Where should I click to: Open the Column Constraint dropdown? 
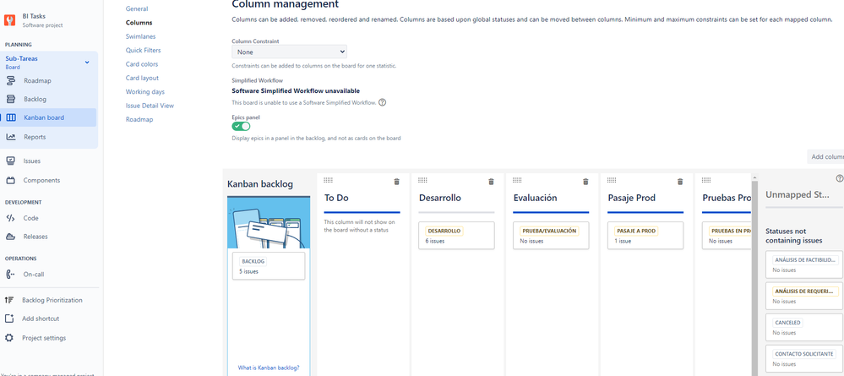pyautogui.click(x=289, y=52)
